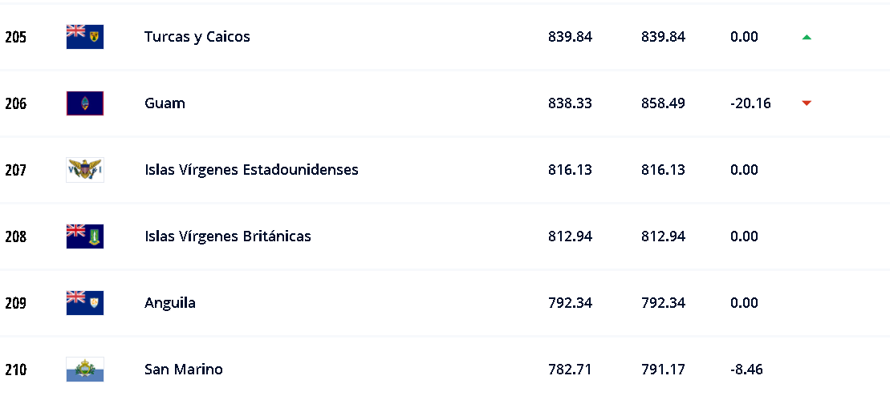Click the Guam flag icon
The height and width of the screenshot is (400, 890).
(84, 103)
